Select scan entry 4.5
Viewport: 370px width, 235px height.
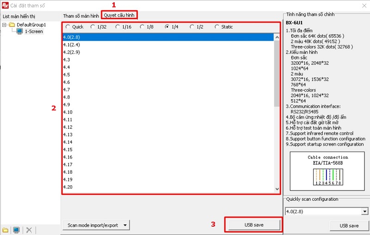(x=168, y=75)
